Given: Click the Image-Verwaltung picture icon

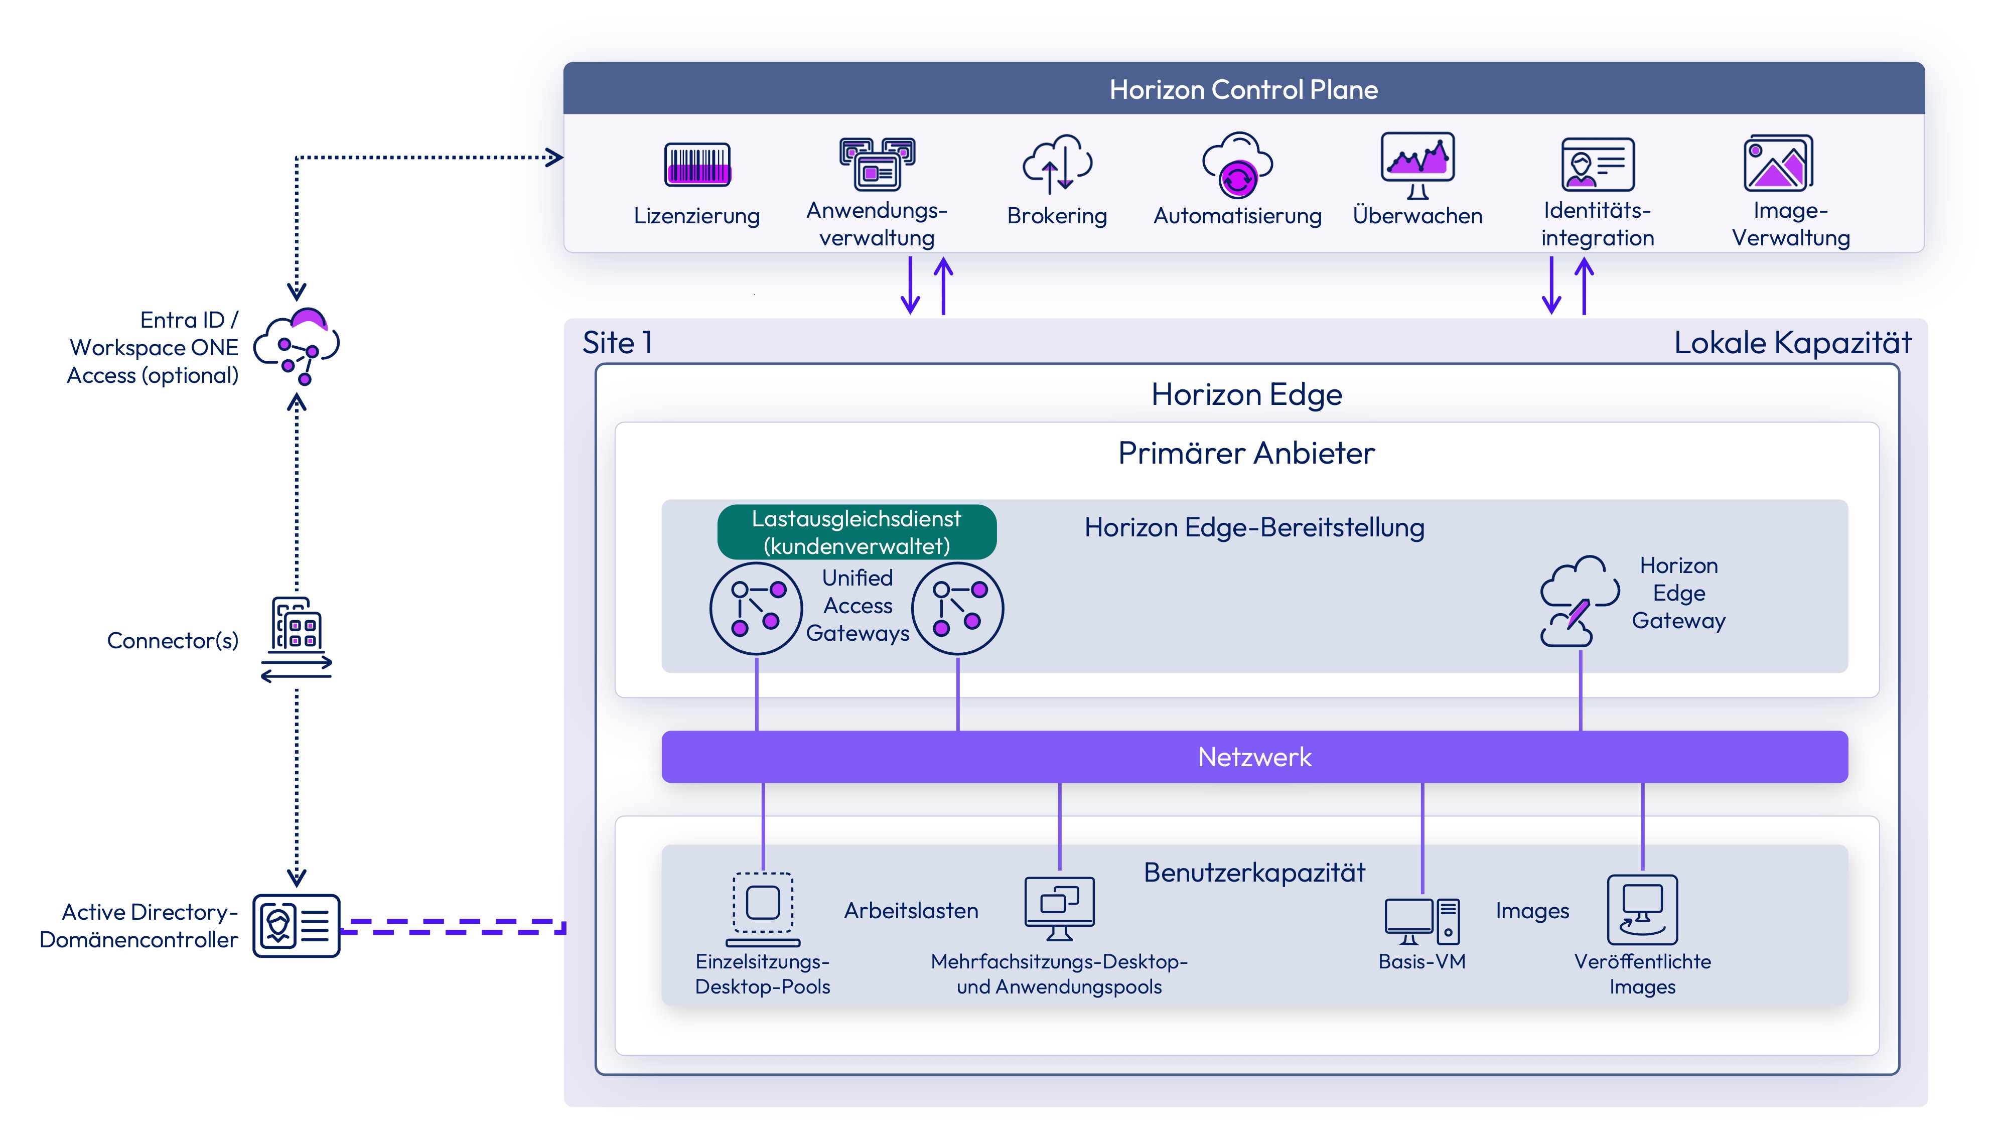Looking at the screenshot, I should pyautogui.click(x=1778, y=163).
